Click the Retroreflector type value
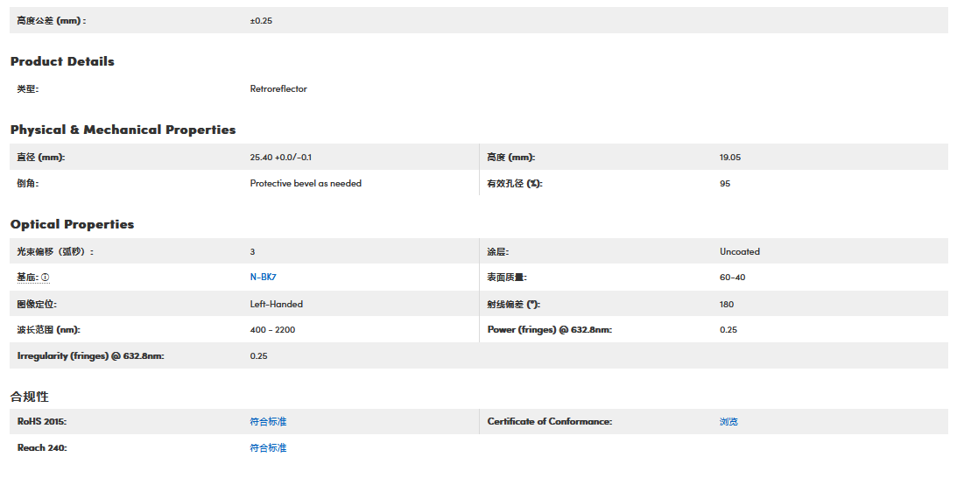The height and width of the screenshot is (478, 957). 278,89
